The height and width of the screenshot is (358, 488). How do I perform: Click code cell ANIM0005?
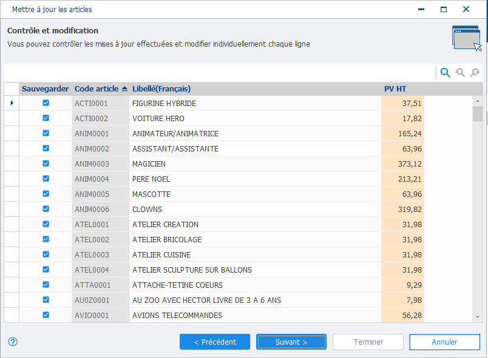coord(101,194)
